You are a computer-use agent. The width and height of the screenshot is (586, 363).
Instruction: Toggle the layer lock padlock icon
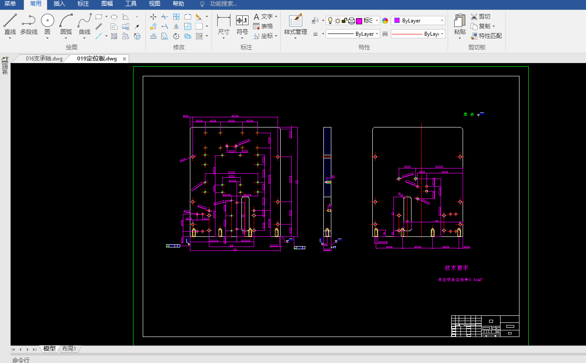[x=345, y=21]
